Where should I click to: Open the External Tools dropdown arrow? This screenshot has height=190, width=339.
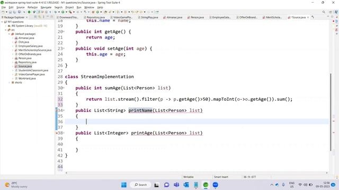tap(74, 12)
